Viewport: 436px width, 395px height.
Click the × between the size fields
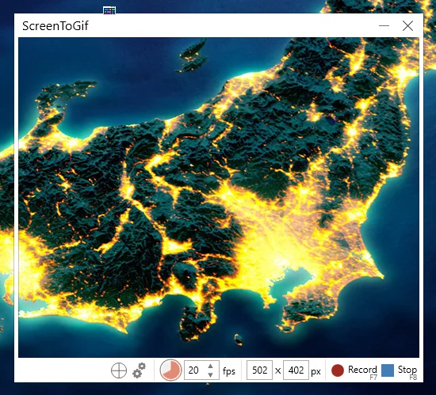click(277, 370)
